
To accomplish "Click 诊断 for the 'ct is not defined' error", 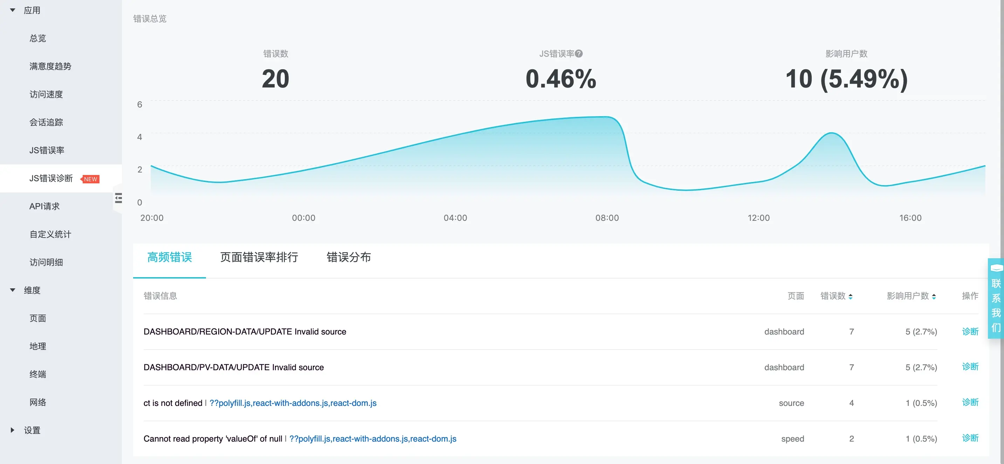I will point(970,402).
